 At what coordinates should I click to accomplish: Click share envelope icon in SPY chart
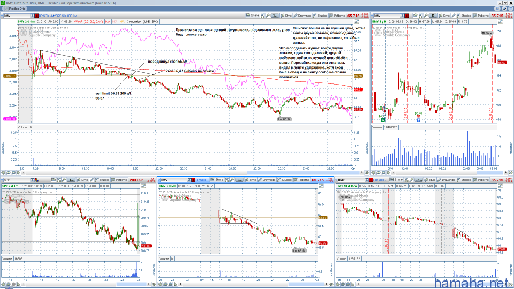tap(54, 180)
